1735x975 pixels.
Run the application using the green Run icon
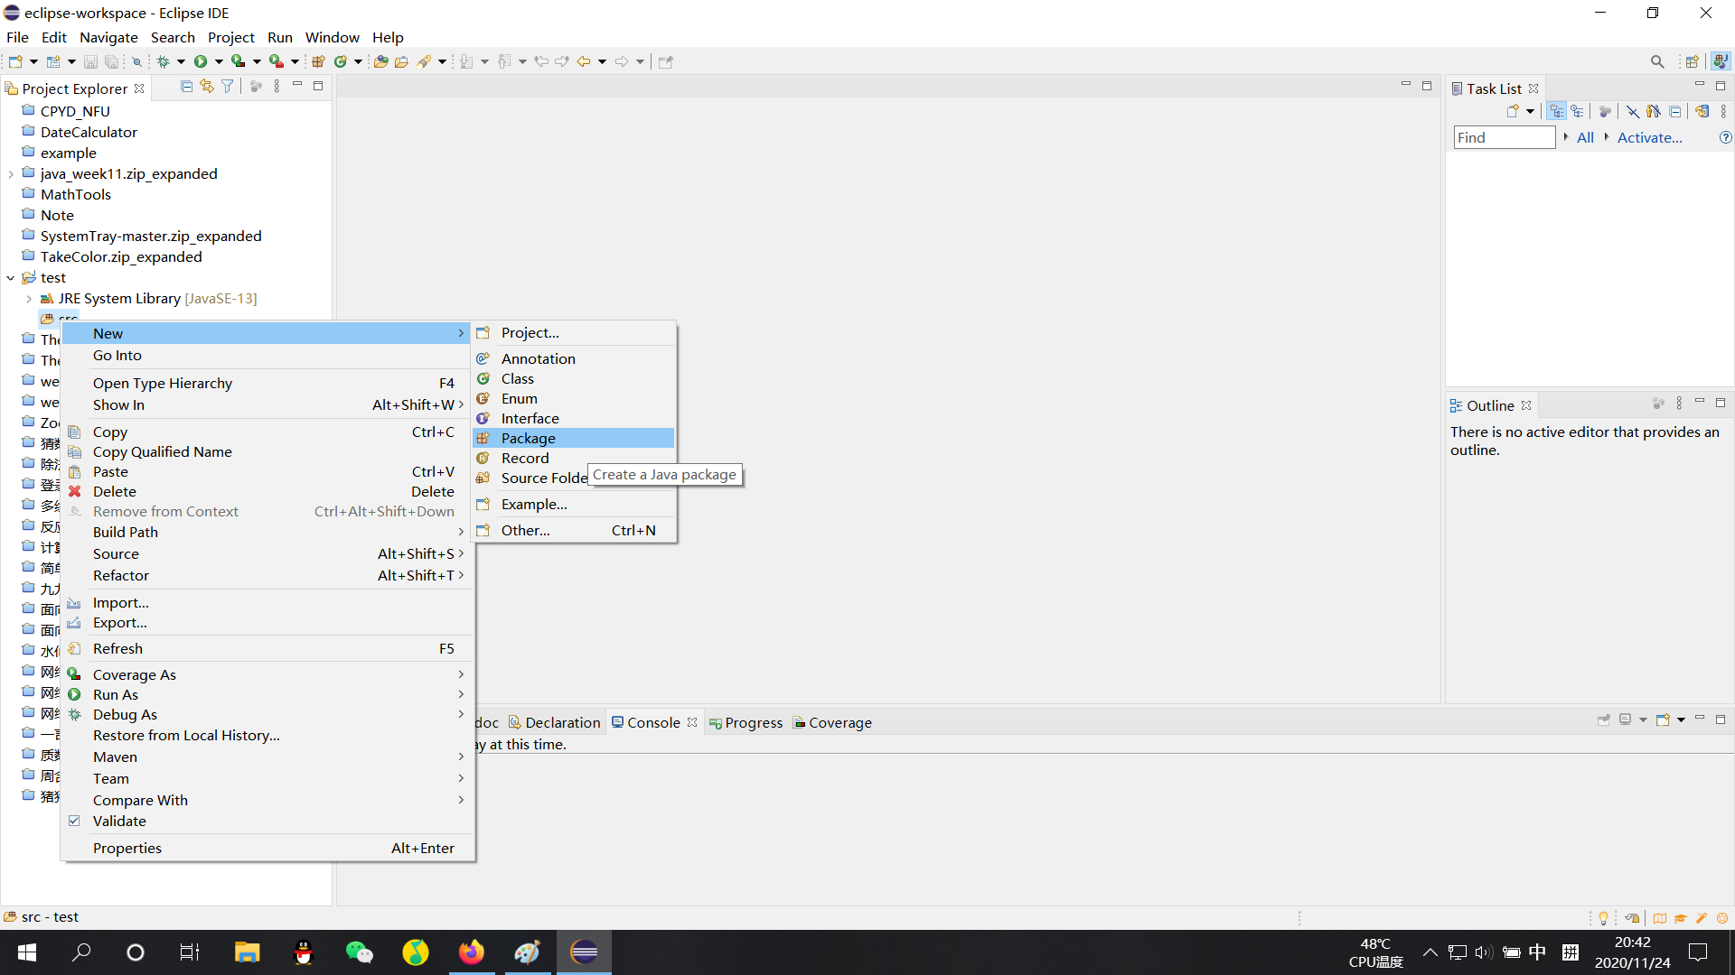(201, 60)
